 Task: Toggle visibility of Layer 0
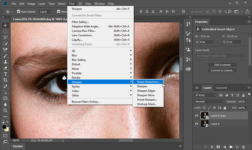tap(196, 124)
